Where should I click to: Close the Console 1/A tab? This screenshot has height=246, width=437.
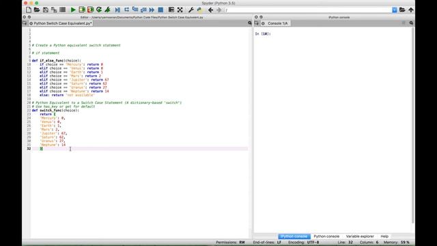pyautogui.click(x=263, y=23)
